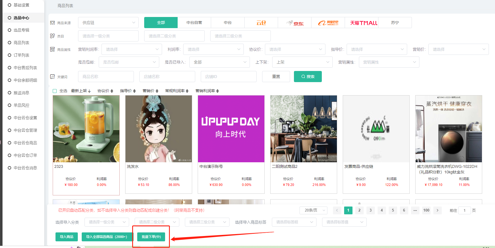Image resolution: width=495 pixels, height=248 pixels.
Task: Switch to 中台自营 source tab
Action: (x=194, y=23)
